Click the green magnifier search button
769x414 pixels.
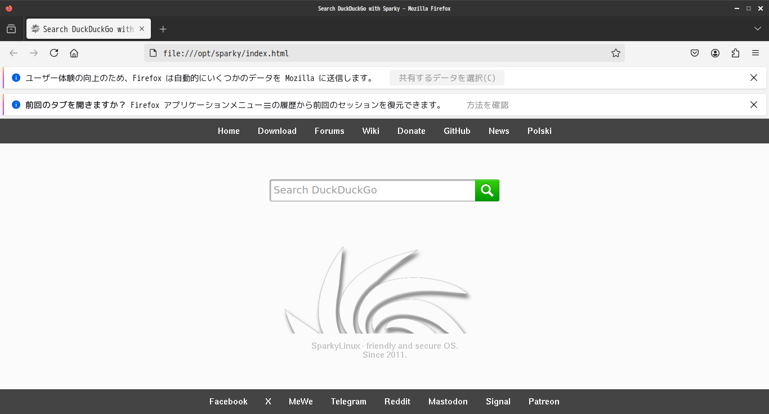(488, 190)
